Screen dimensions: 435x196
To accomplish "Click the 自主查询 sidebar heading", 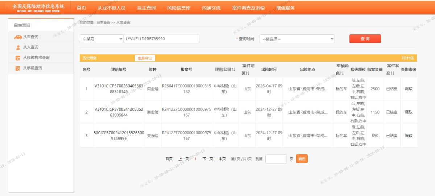I will point(22,25).
